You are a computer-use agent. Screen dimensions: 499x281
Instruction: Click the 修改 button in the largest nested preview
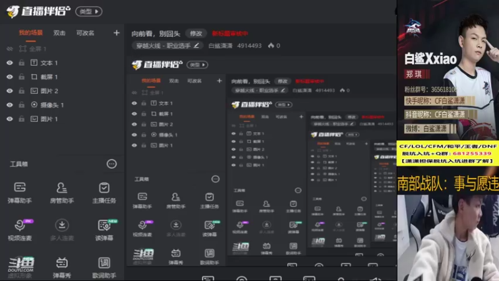pos(283,81)
